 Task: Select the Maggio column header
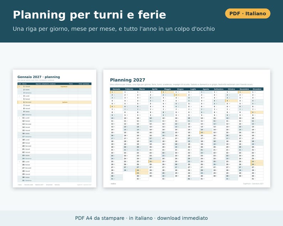[x=168, y=89]
